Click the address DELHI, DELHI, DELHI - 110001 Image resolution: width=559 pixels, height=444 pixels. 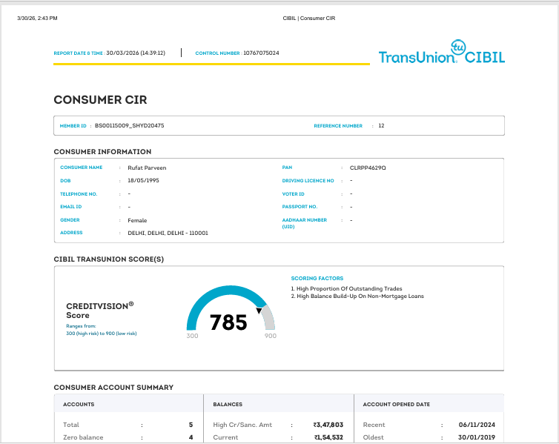point(168,233)
